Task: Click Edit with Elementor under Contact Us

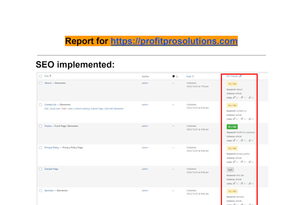Action: 114,109
